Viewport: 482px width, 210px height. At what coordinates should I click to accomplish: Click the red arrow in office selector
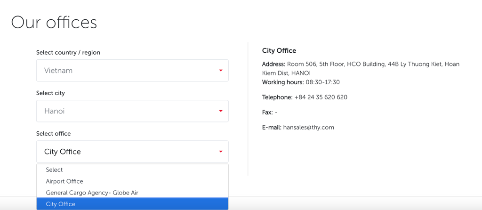(x=220, y=152)
